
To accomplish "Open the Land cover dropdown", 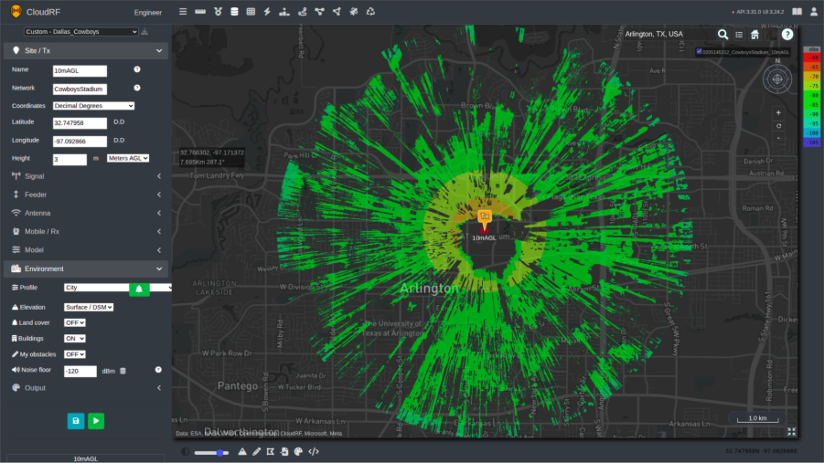I will 74,323.
